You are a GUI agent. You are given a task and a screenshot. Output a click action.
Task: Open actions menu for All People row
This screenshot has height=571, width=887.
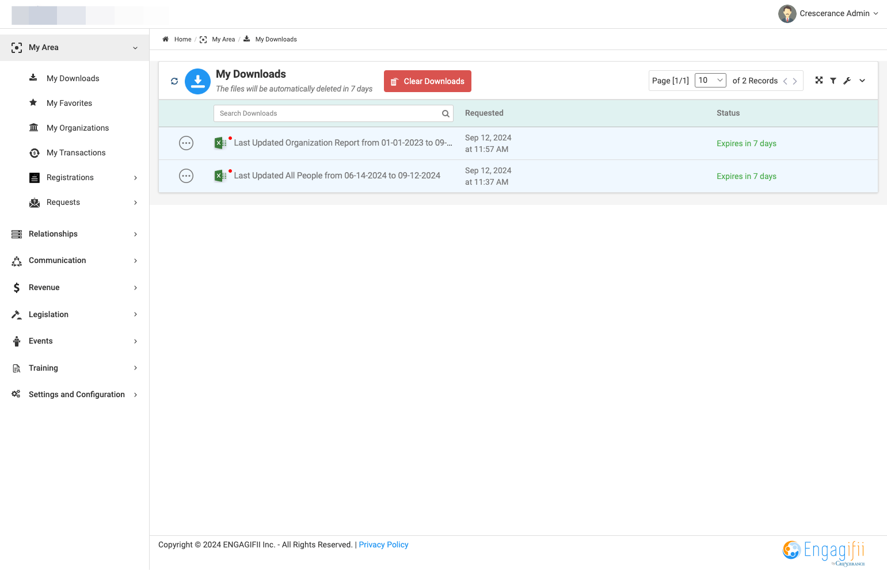pyautogui.click(x=186, y=176)
